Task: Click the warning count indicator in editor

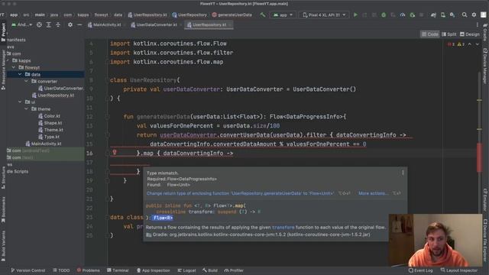Action: 461,44
